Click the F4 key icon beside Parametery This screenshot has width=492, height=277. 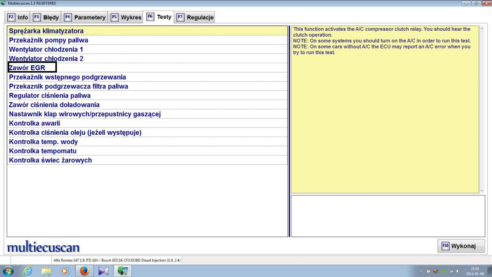(x=67, y=17)
